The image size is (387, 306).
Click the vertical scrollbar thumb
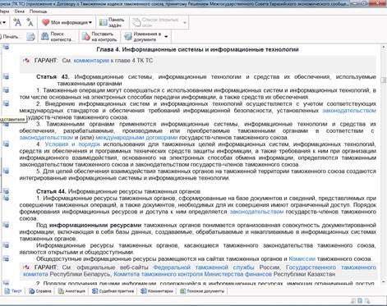(x=384, y=81)
